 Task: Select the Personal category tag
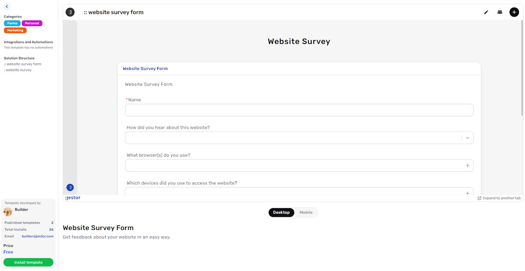point(32,23)
